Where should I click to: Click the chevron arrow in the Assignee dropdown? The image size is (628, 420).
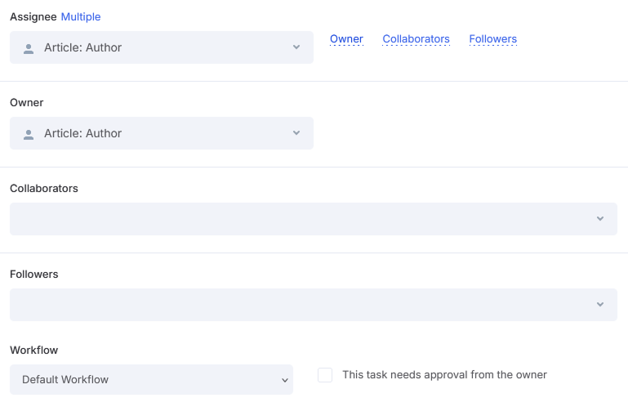tap(296, 47)
